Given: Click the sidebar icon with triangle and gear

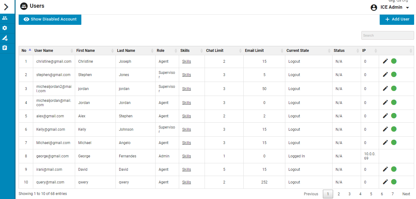Looking at the screenshot, I should coord(5,38).
